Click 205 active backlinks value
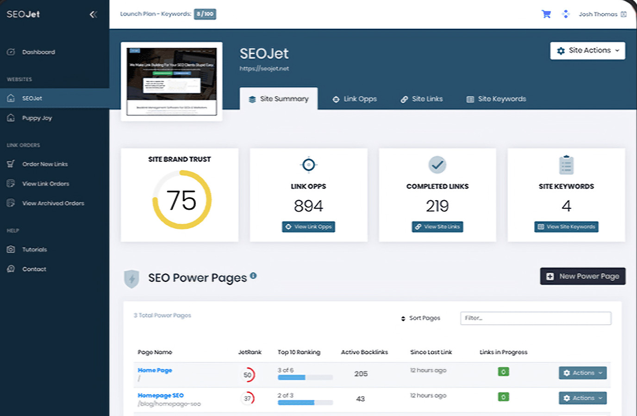The width and height of the screenshot is (637, 416). [361, 373]
